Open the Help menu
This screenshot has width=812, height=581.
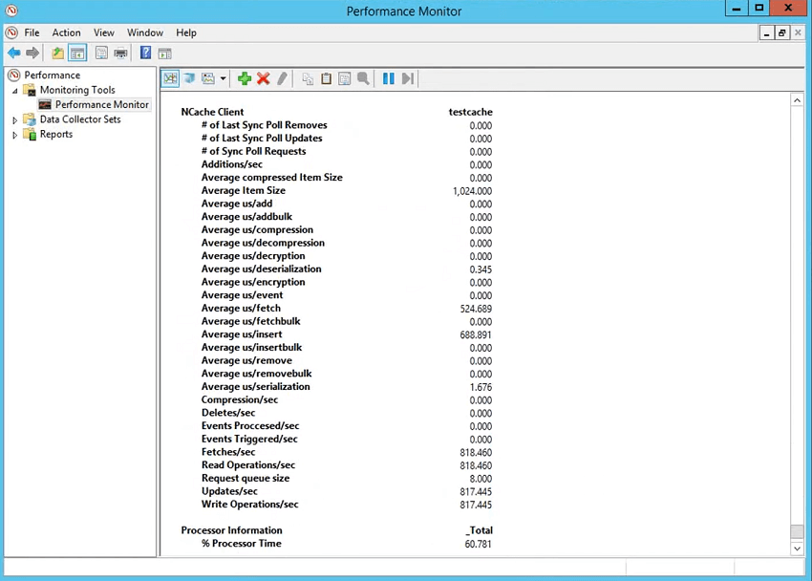tap(186, 32)
